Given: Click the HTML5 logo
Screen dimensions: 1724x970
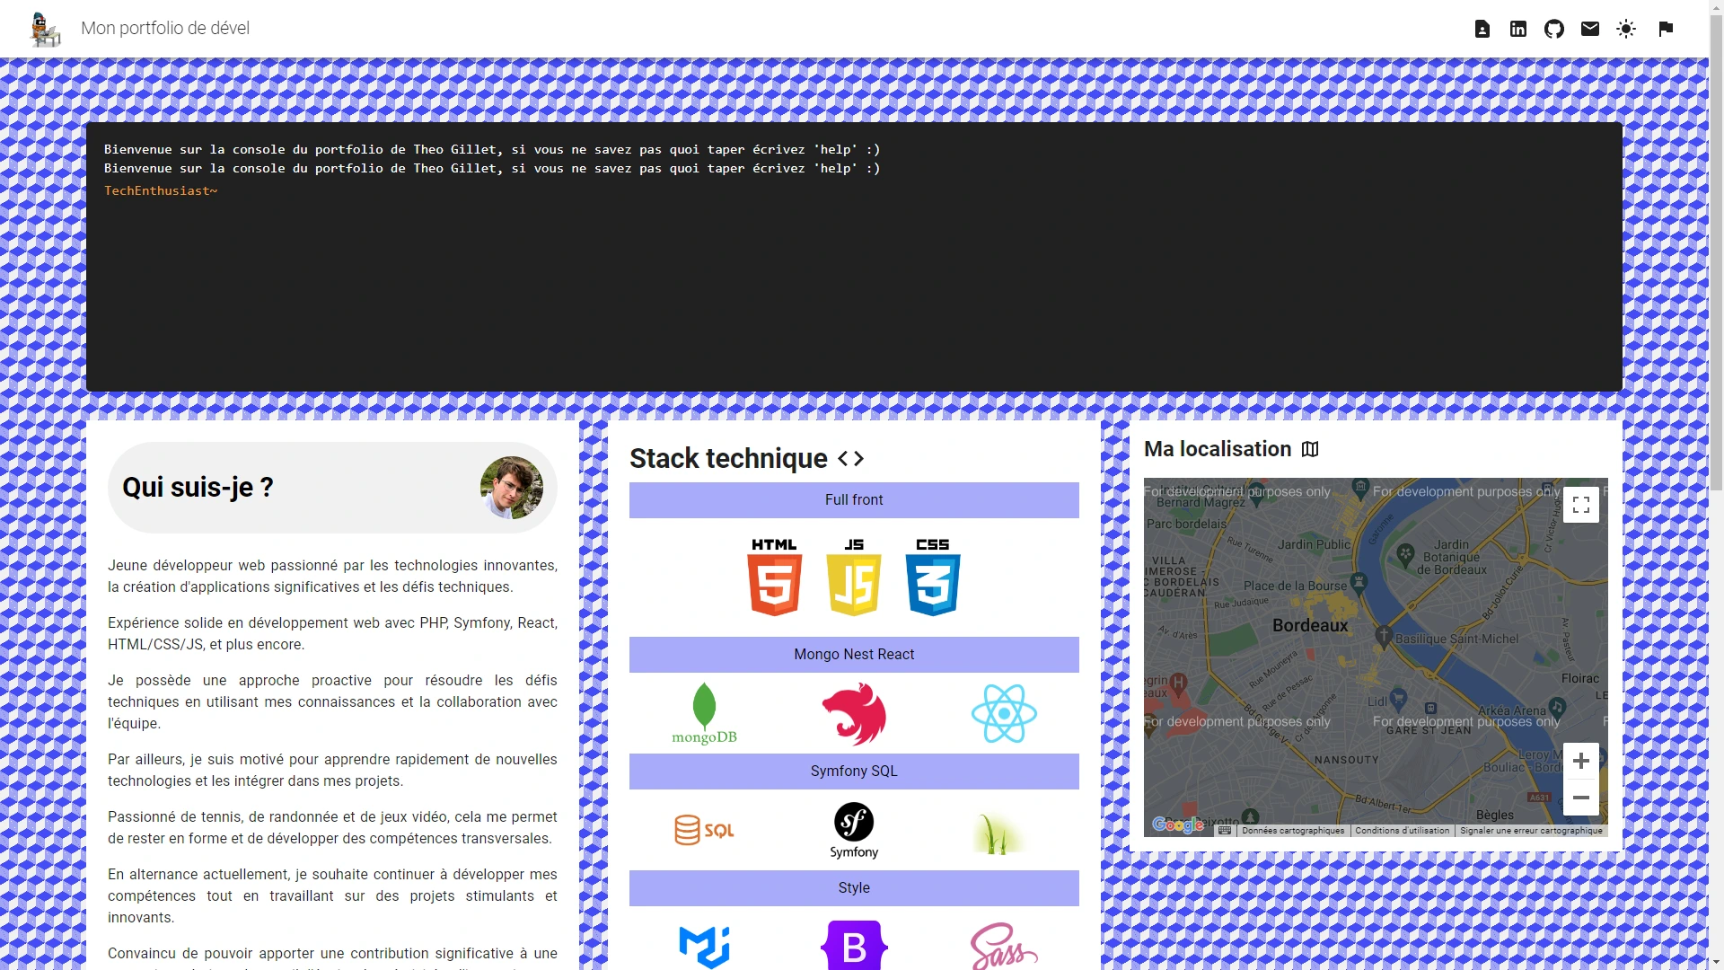Looking at the screenshot, I should [774, 577].
